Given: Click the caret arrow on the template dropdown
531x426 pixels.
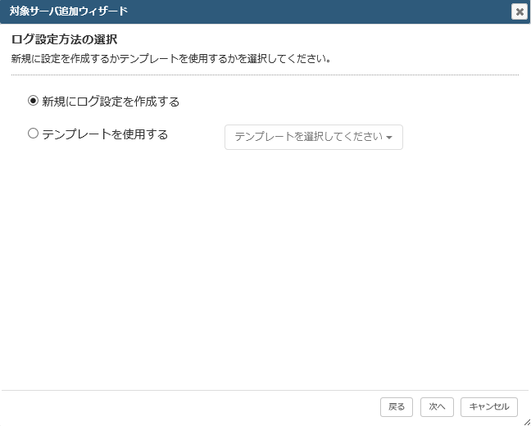Looking at the screenshot, I should click(x=389, y=138).
